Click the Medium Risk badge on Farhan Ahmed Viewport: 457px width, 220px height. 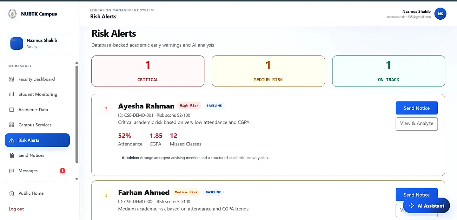[186, 192]
